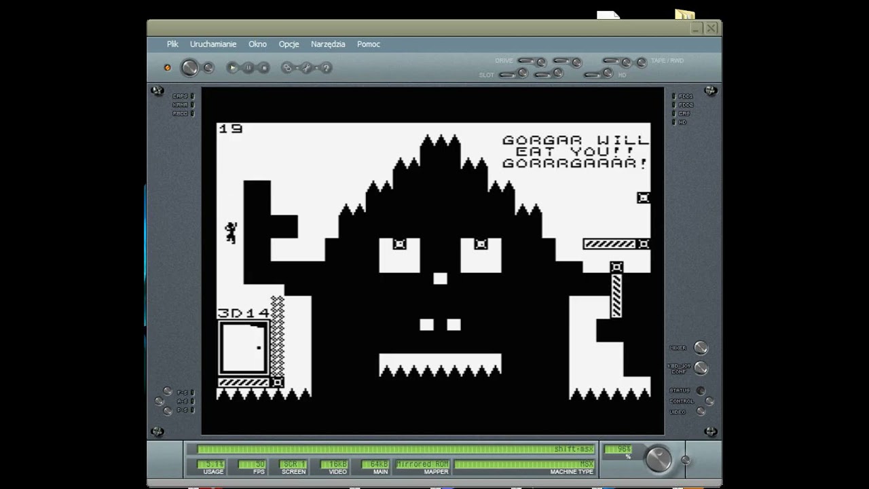Close the blueMSX window
The width and height of the screenshot is (869, 489).
pos(711,29)
